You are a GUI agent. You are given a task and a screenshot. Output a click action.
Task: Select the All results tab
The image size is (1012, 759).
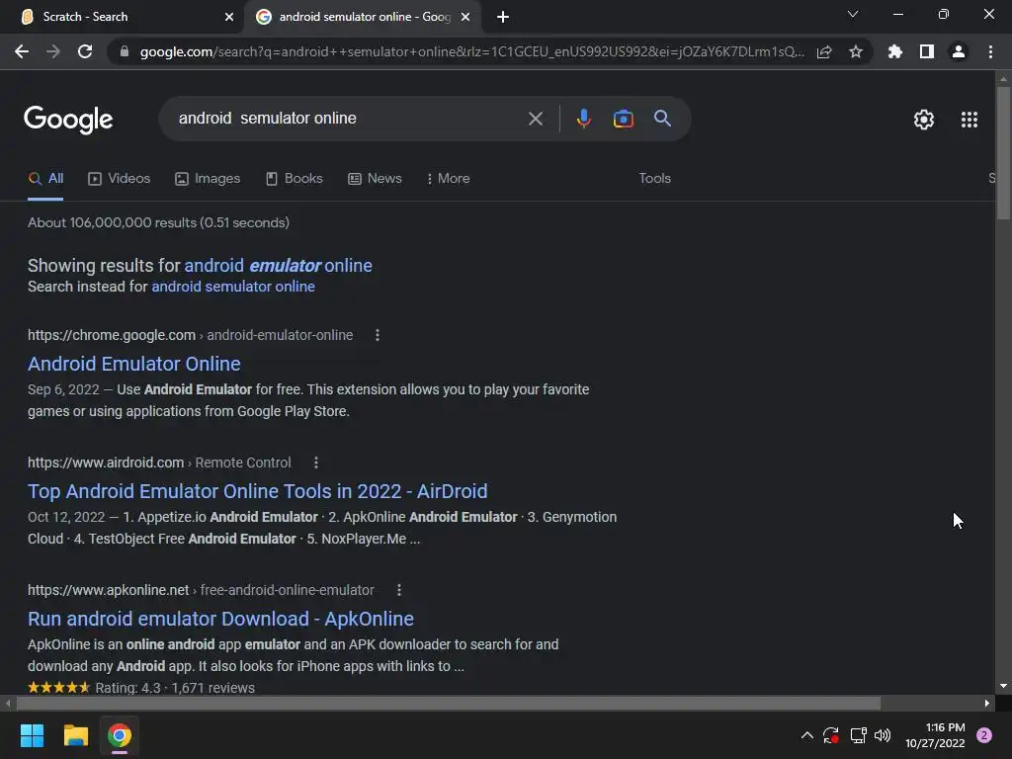(45, 179)
